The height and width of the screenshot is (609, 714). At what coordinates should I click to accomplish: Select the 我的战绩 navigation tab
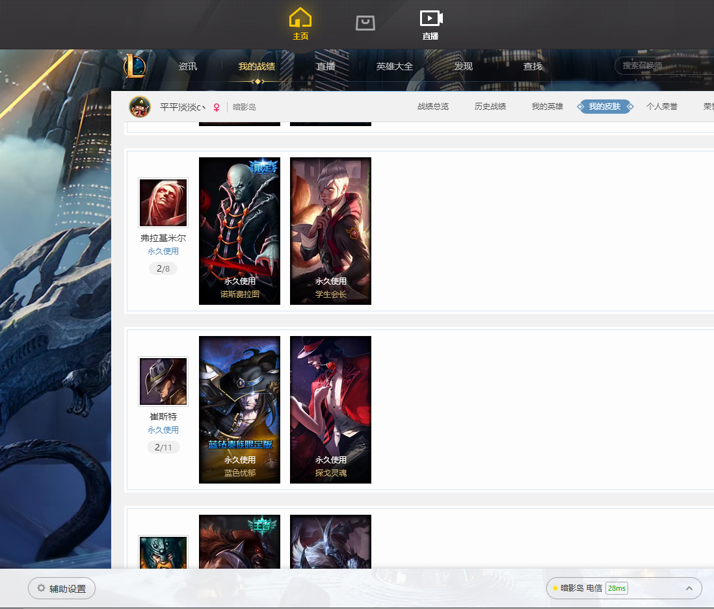pos(257,66)
